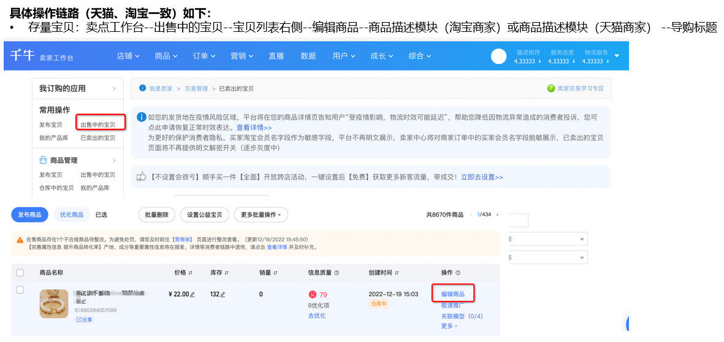Click the 关联模型 (0/4) link
724x342 pixels.
point(462,316)
